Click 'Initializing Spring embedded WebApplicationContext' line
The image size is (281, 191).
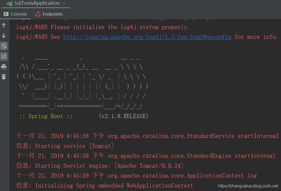pyautogui.click(x=105, y=185)
